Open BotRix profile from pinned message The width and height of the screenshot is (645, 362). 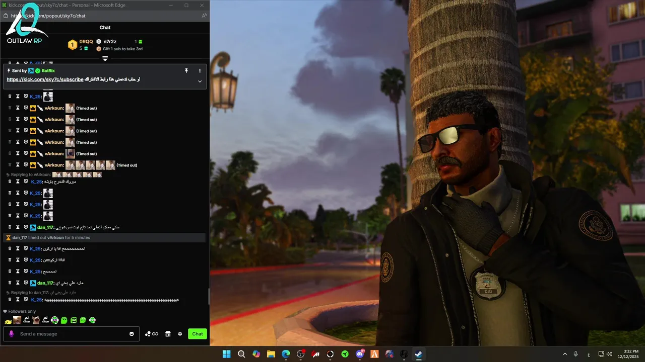coord(48,71)
